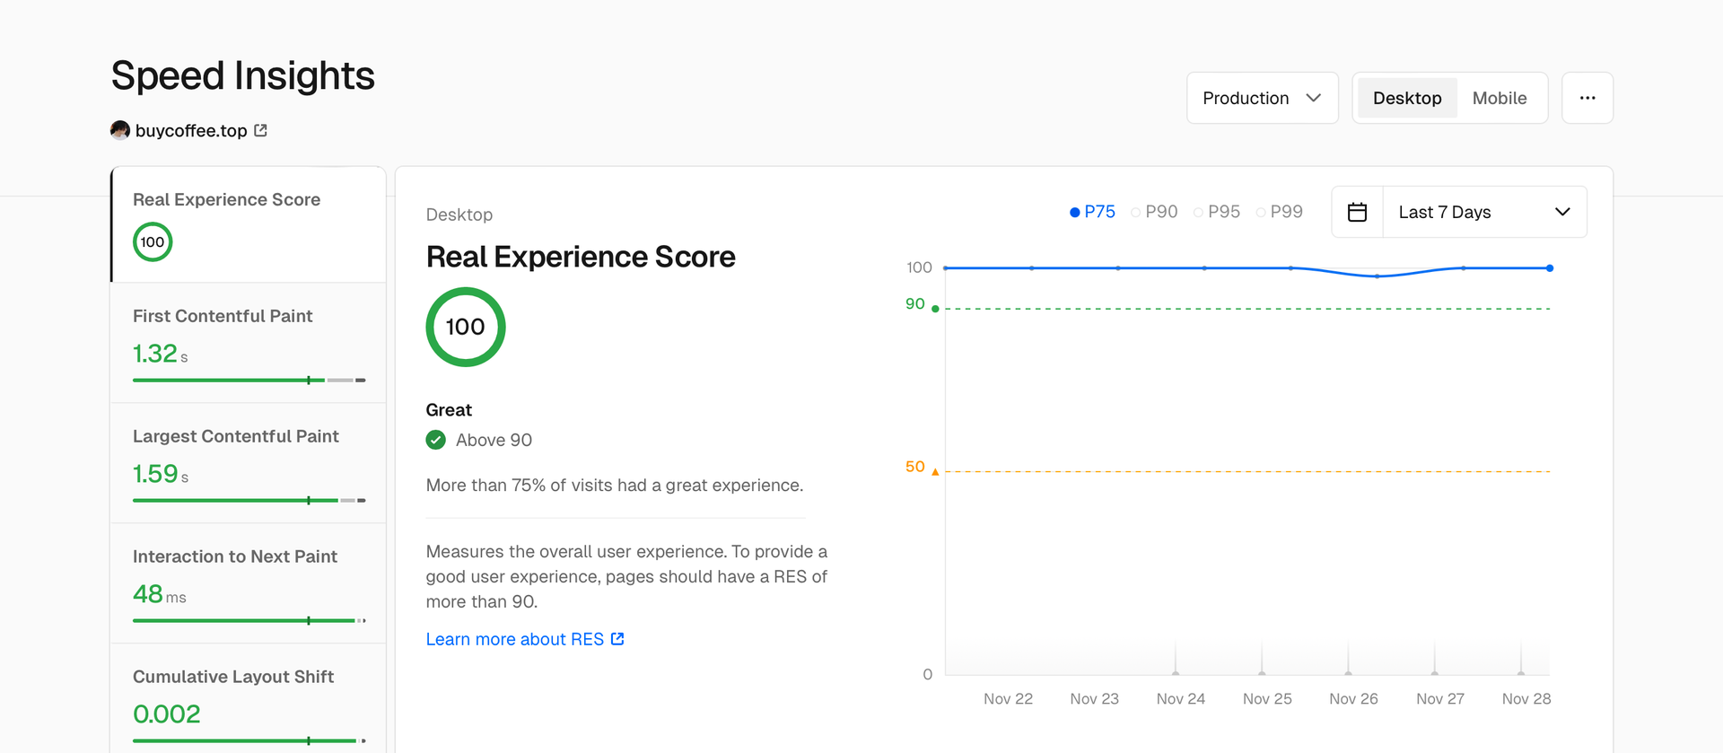Select the P75 percentile option

1092,212
